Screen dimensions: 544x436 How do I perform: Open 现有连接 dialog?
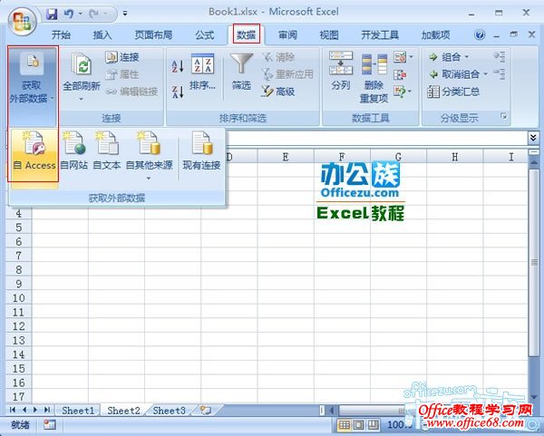201,151
